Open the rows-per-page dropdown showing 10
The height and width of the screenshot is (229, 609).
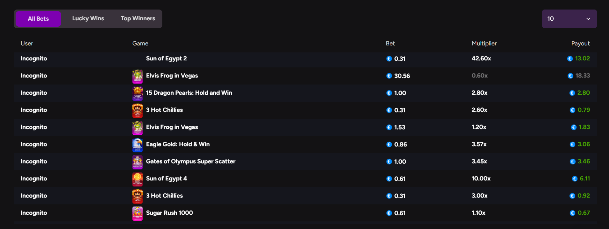(x=569, y=19)
